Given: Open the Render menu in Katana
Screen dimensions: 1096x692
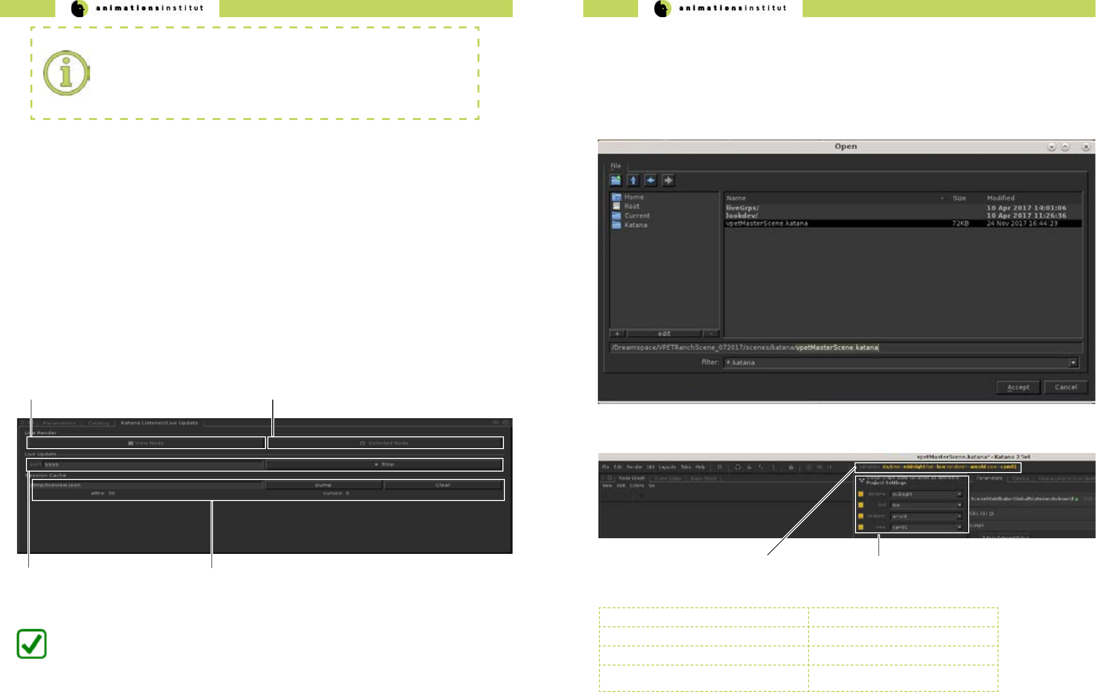Looking at the screenshot, I should pos(634,467).
